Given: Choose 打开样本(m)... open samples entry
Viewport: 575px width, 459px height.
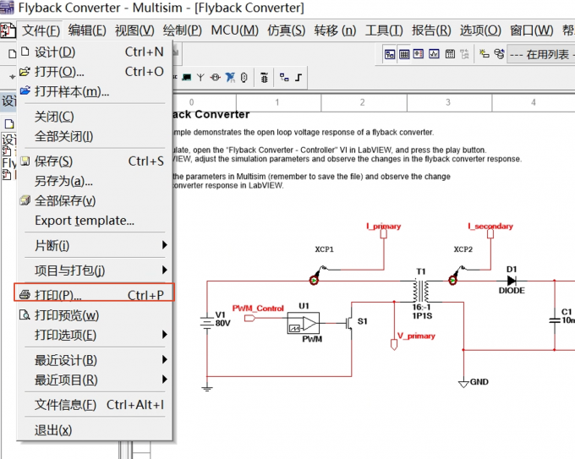Looking at the screenshot, I should [x=94, y=91].
